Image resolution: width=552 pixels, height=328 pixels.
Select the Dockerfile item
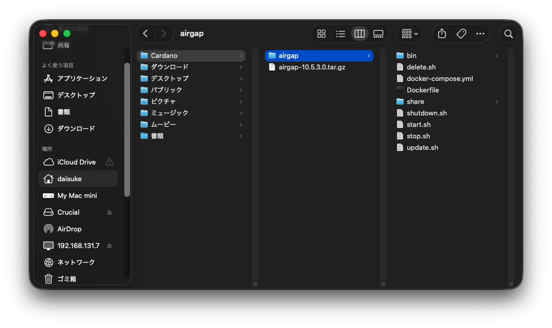(x=422, y=90)
